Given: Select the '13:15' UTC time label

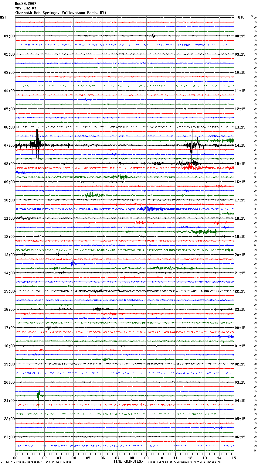Looking at the screenshot, I should (240, 127).
